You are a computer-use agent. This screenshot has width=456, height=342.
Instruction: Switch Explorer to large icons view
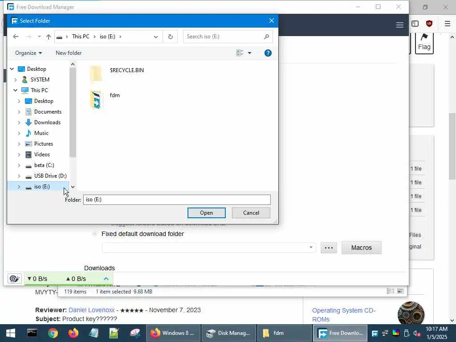(x=400, y=291)
